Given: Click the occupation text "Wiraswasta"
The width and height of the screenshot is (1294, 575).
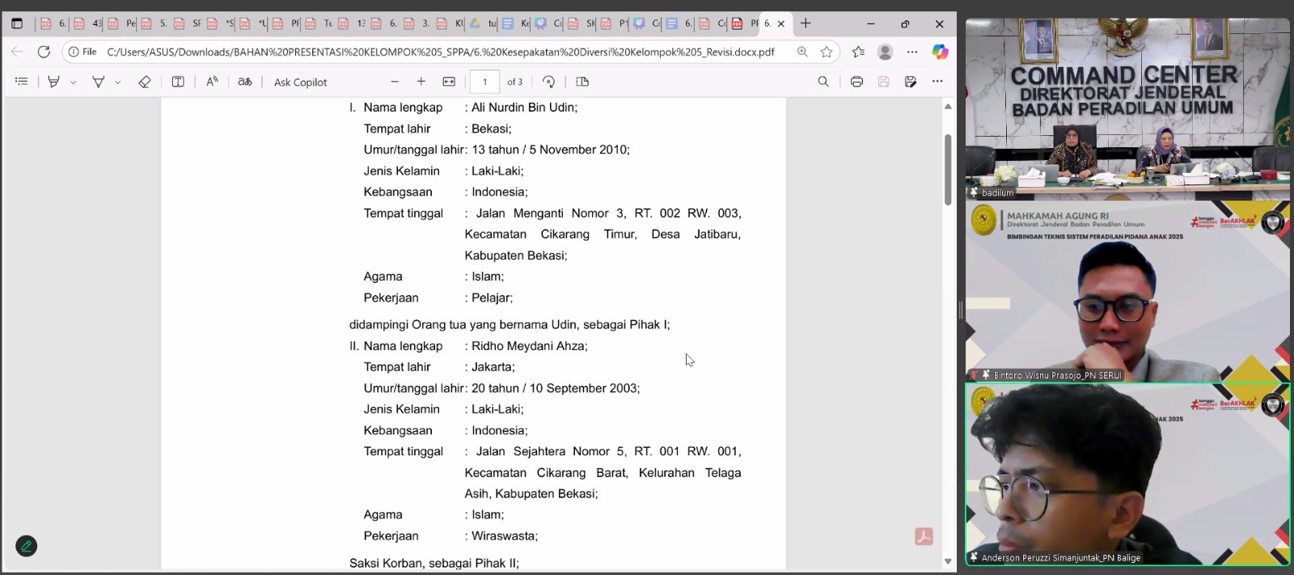Looking at the screenshot, I should coord(503,536).
